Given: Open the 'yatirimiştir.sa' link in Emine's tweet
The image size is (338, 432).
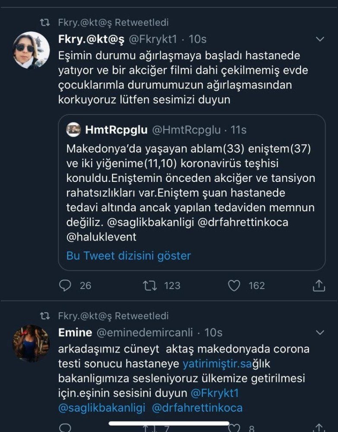Looking at the screenshot, I should click(x=217, y=364).
